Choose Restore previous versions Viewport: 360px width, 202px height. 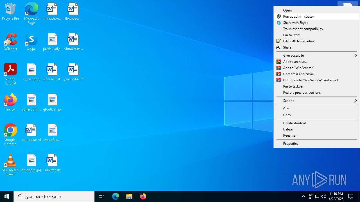pyautogui.click(x=317, y=93)
